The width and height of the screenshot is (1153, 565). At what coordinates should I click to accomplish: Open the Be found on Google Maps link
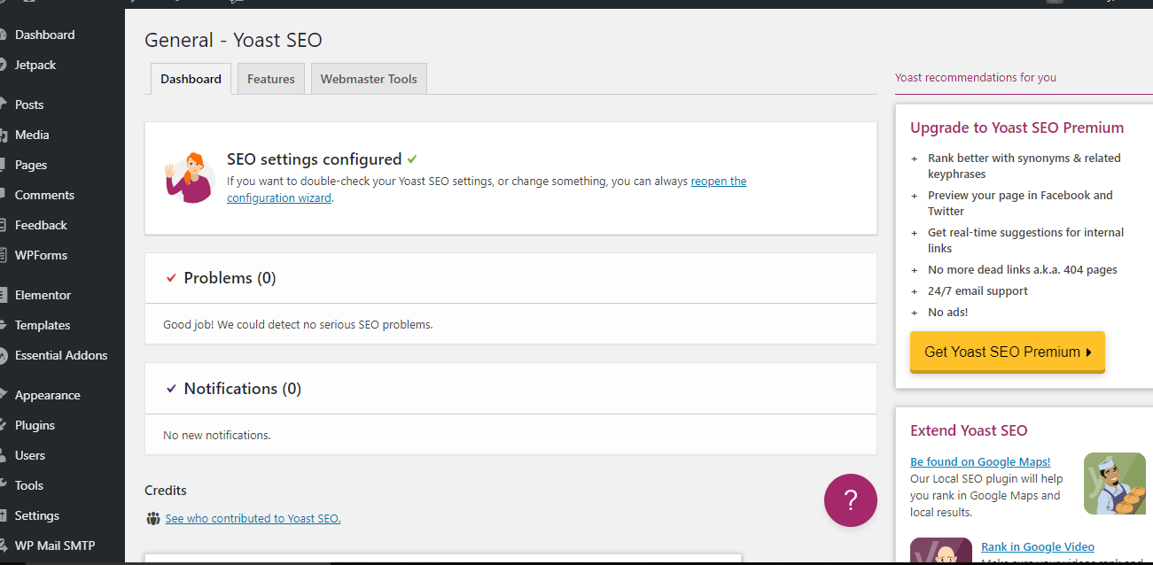[x=980, y=461]
